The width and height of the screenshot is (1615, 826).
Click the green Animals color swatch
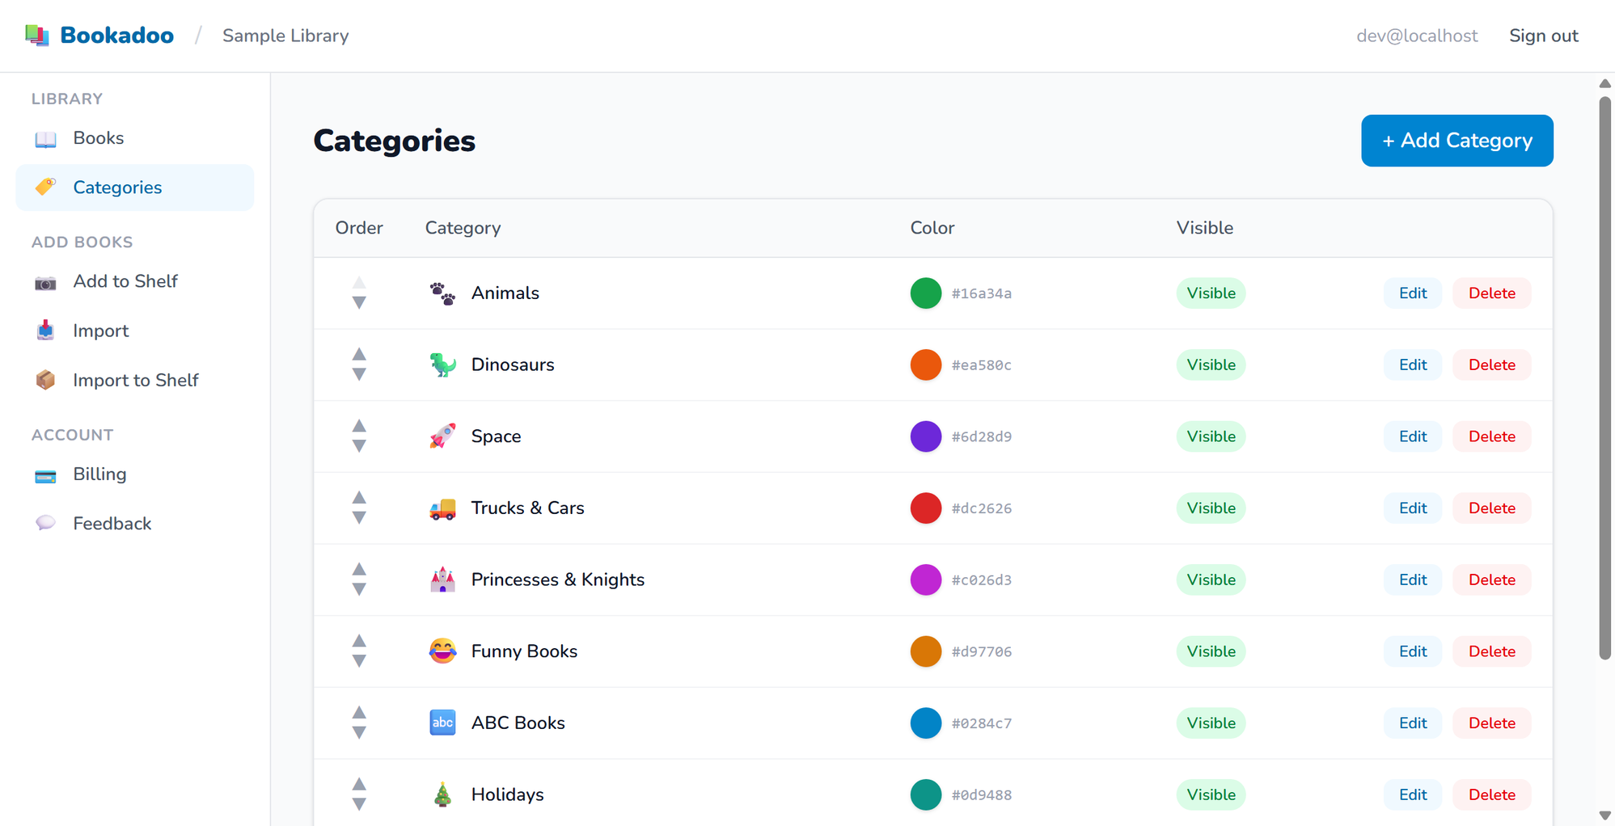pyautogui.click(x=926, y=293)
